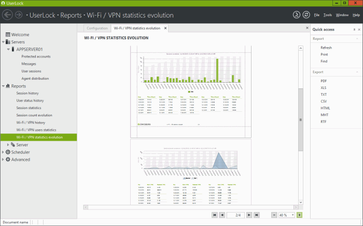Click the Server node icon
363x226 pixels.
click(x=13, y=144)
